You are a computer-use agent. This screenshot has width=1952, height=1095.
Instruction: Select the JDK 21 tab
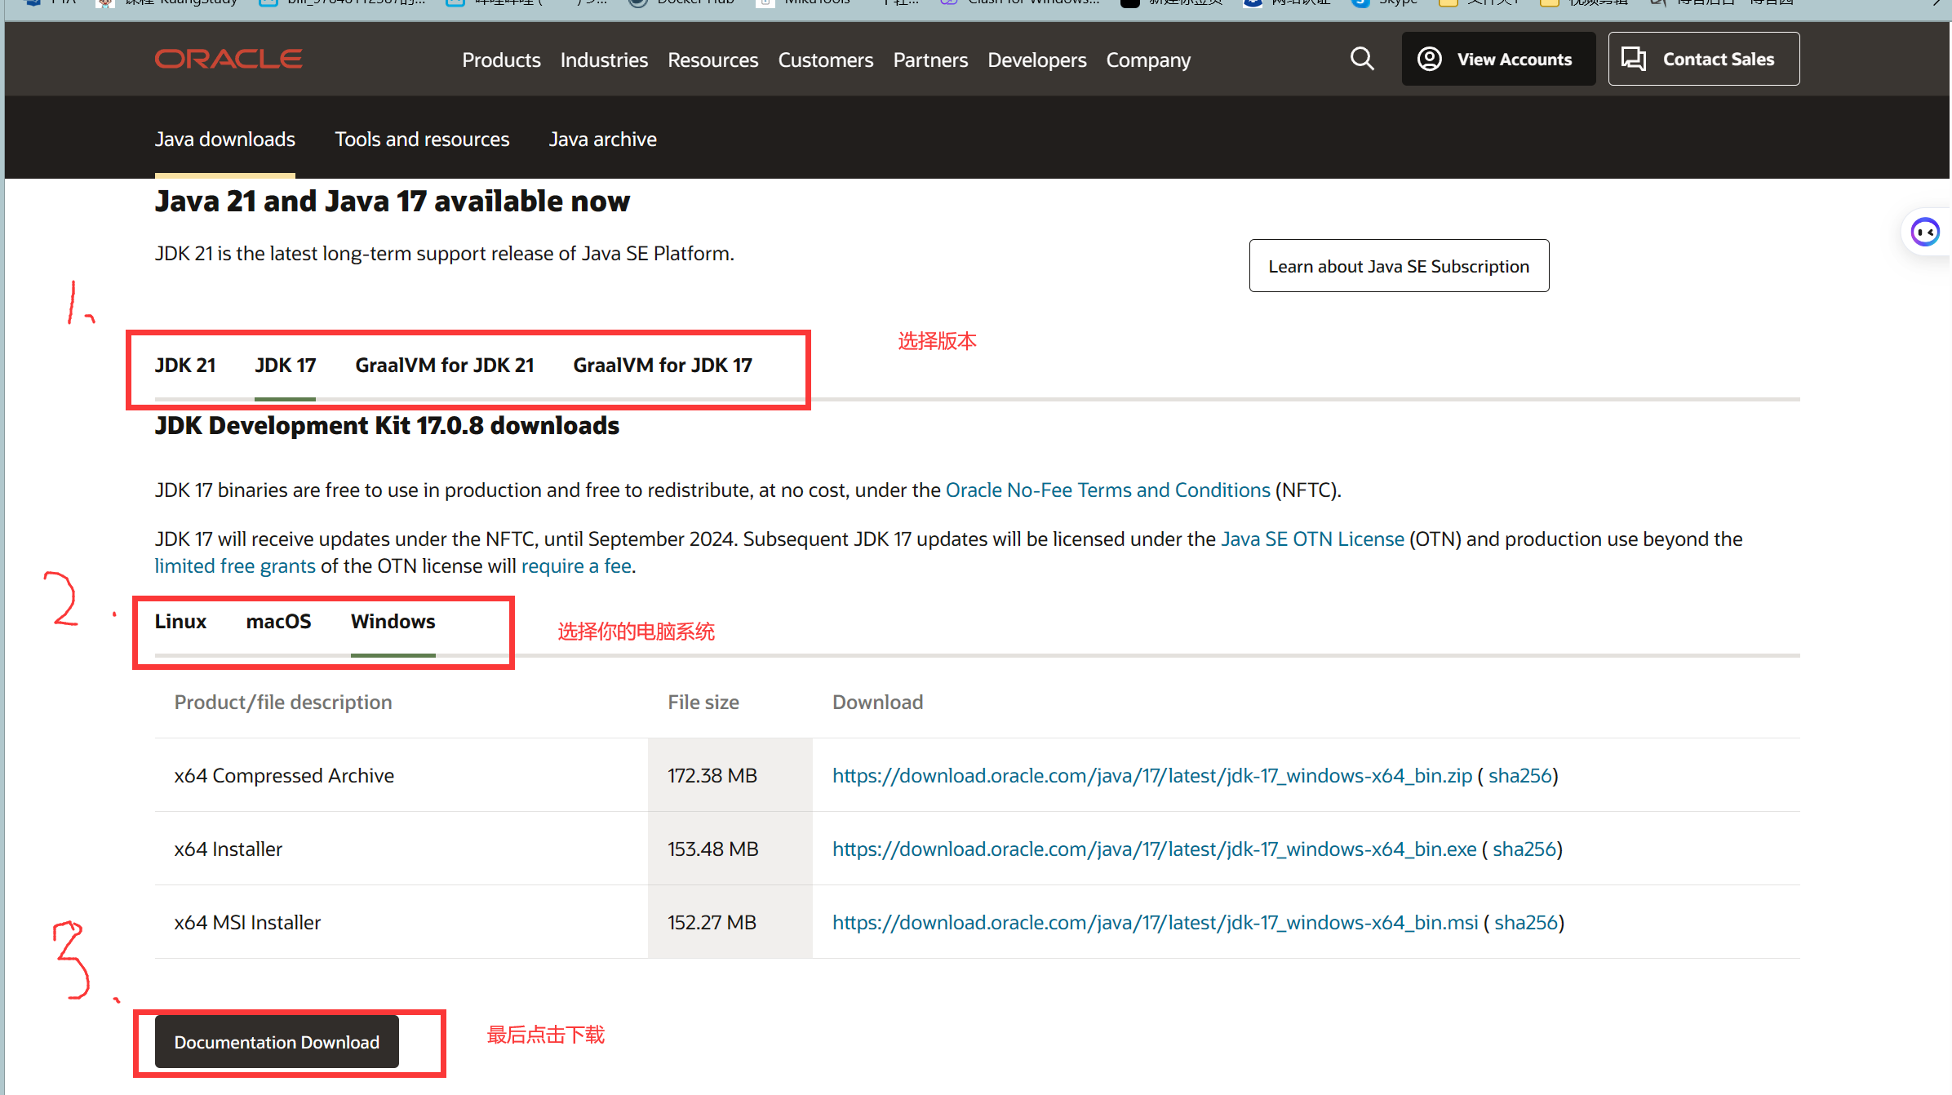pyautogui.click(x=185, y=365)
